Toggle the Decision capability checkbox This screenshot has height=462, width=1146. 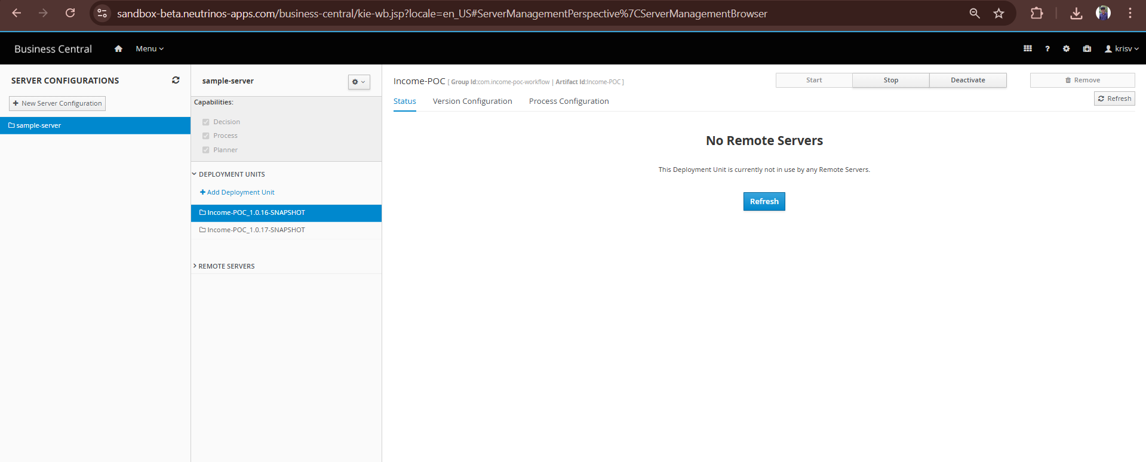pos(206,122)
